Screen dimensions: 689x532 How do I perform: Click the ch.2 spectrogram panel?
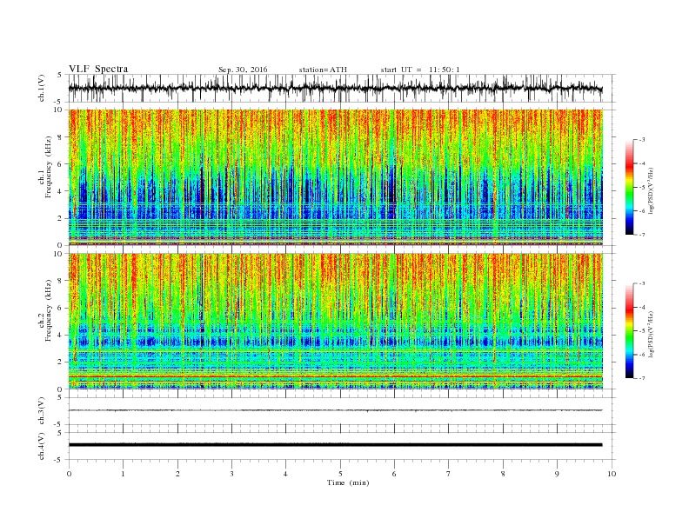click(336, 321)
